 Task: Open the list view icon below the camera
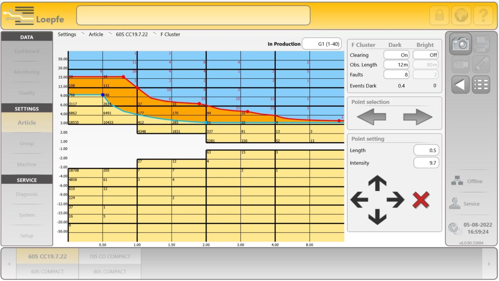pyautogui.click(x=481, y=84)
